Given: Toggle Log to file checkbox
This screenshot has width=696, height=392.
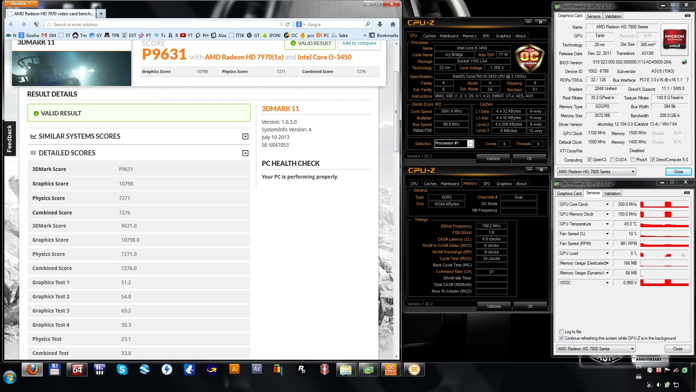Looking at the screenshot, I should point(562,331).
